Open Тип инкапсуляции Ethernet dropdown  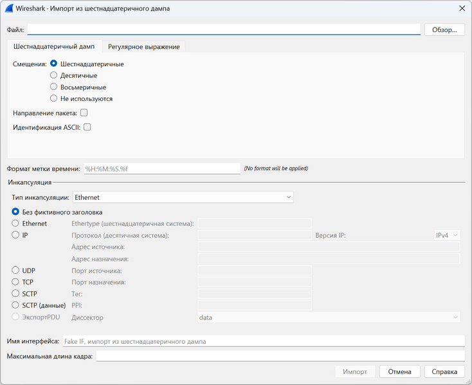183,197
